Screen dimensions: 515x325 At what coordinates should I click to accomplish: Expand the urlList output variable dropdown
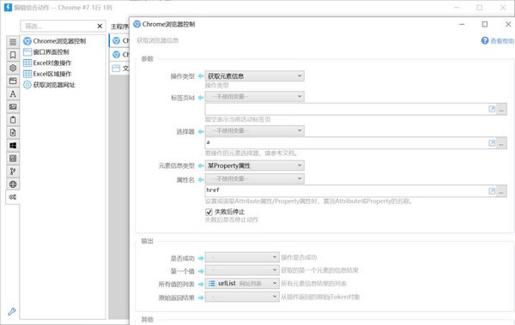pyautogui.click(x=242, y=283)
